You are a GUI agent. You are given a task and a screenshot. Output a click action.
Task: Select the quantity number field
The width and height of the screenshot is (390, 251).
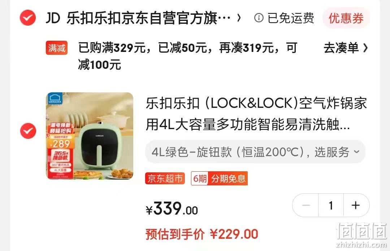[x=331, y=205]
